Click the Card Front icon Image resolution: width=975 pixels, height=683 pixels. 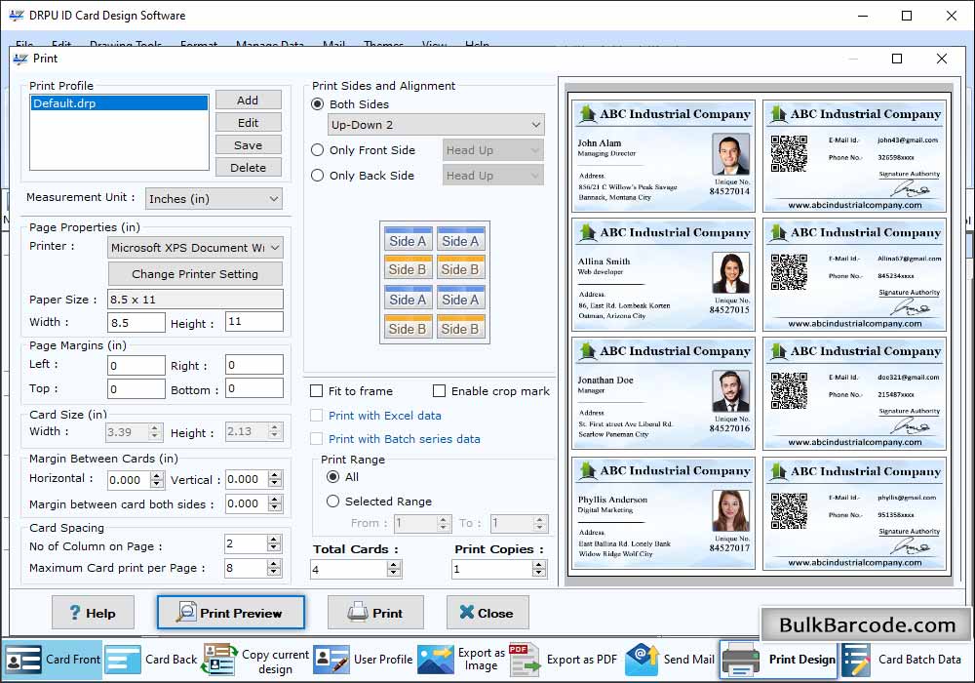tap(23, 660)
